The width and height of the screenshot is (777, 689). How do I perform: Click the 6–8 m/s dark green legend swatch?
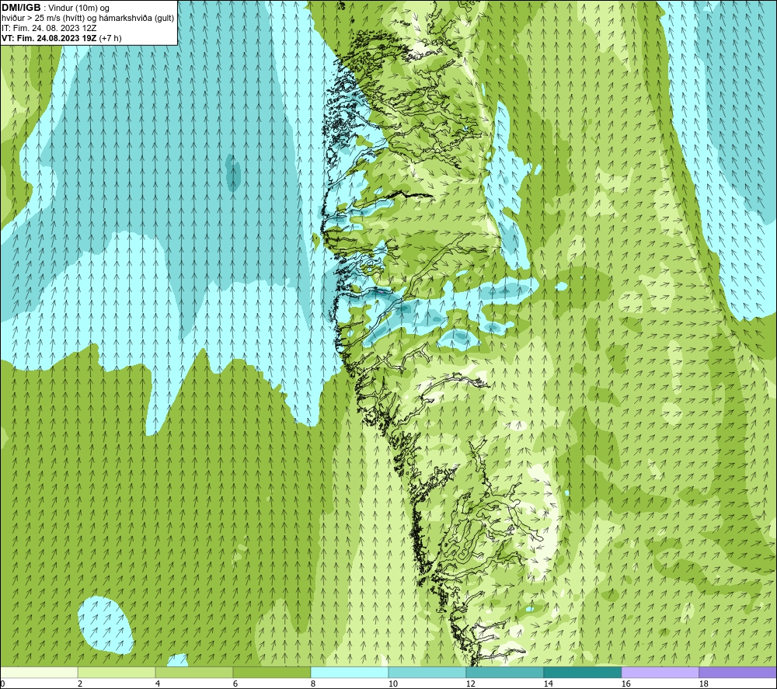272,673
